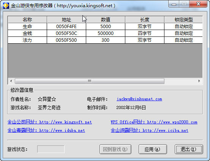
Task: Click game name 圣界之奇迹
Action: (49, 107)
